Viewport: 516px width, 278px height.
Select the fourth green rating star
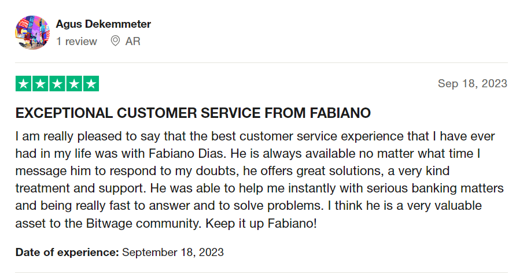74,84
